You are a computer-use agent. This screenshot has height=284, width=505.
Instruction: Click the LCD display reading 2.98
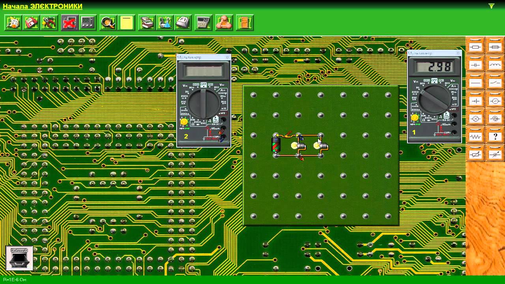[434, 67]
